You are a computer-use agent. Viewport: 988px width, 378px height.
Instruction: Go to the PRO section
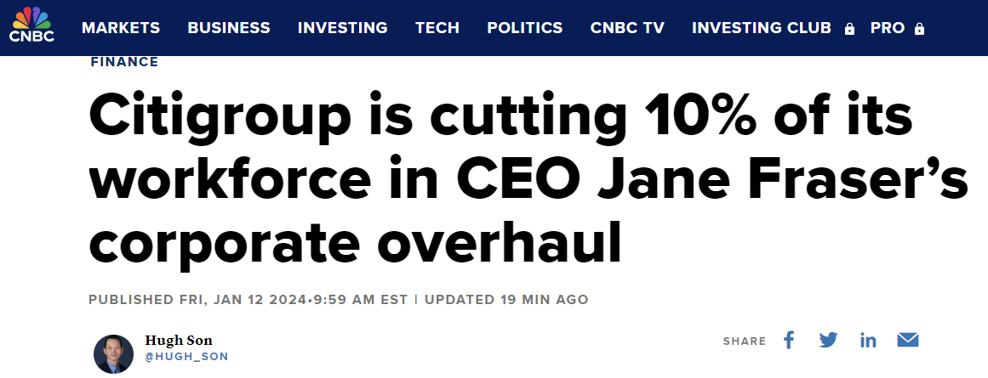pyautogui.click(x=888, y=28)
